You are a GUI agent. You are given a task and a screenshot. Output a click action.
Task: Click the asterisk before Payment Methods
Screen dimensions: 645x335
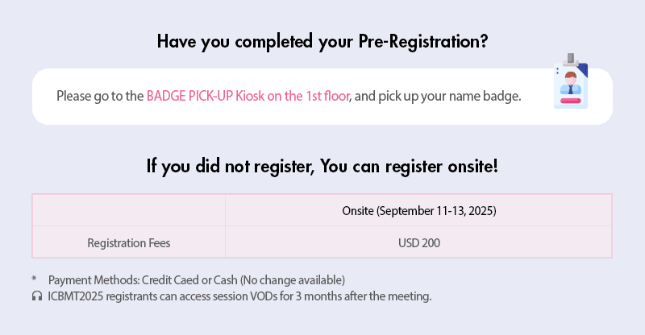pyautogui.click(x=35, y=280)
